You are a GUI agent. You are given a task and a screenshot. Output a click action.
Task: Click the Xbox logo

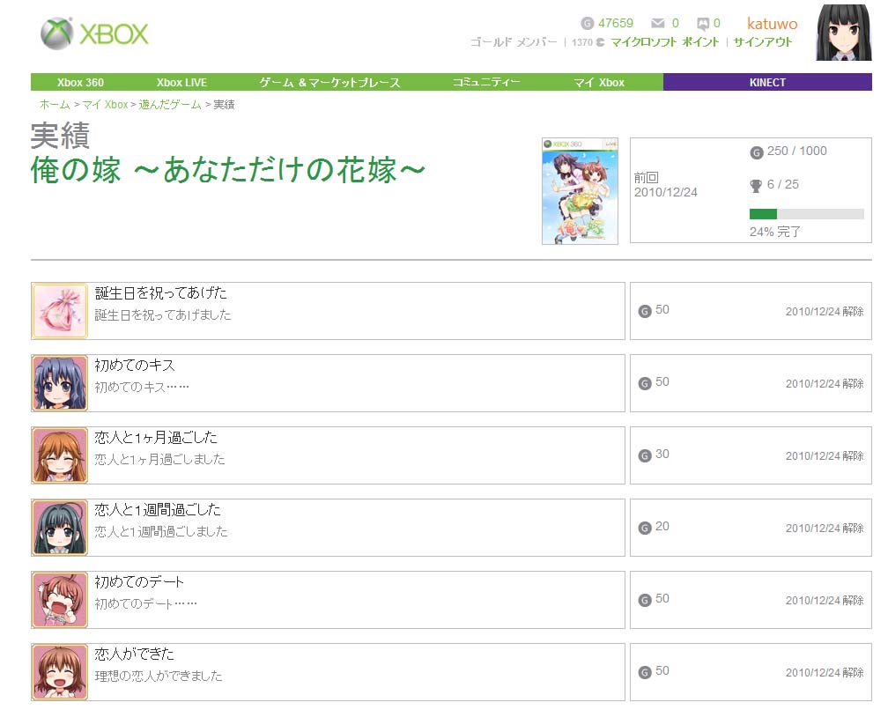tap(94, 34)
